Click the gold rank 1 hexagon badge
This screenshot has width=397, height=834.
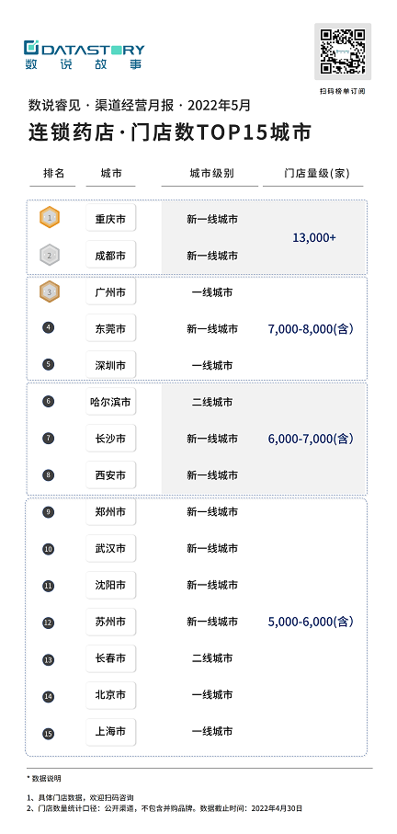(50, 218)
